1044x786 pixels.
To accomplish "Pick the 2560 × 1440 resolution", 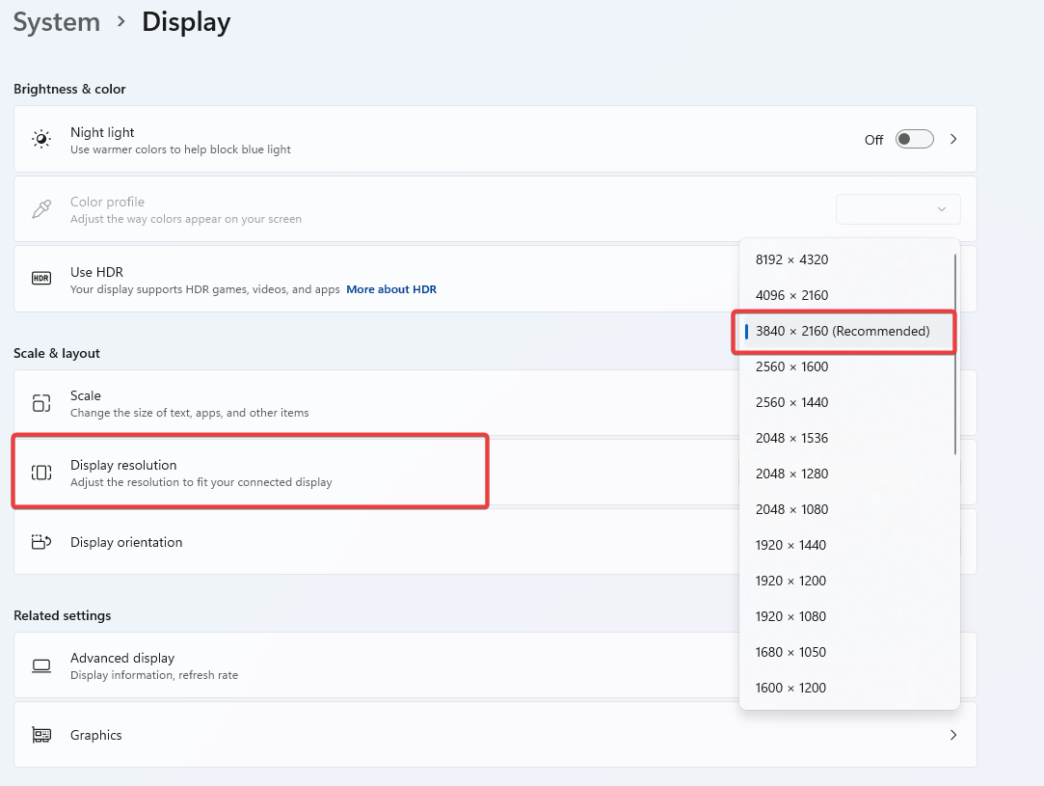I will 791,402.
